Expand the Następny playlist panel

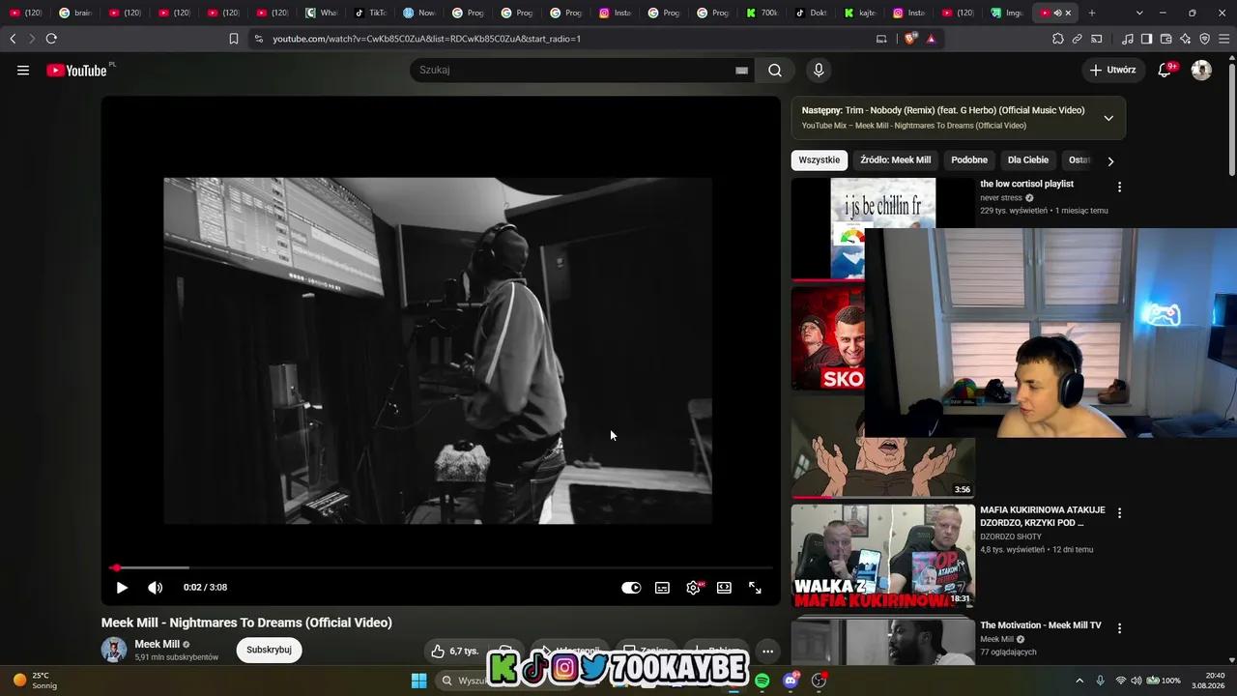click(x=1108, y=118)
